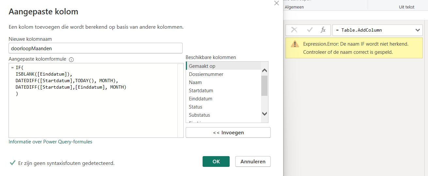Click the Expression.Error message text
Image resolution: width=428 pixels, height=176 pixels.
(x=356, y=48)
